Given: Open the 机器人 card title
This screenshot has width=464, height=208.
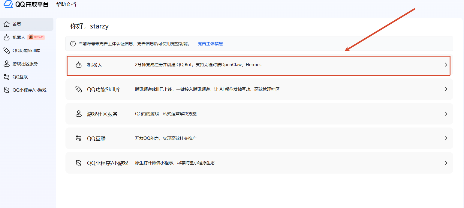Looking at the screenshot, I should coord(95,65).
